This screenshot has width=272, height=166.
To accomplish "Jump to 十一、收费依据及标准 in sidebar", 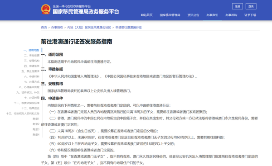I will (x=27, y=103).
